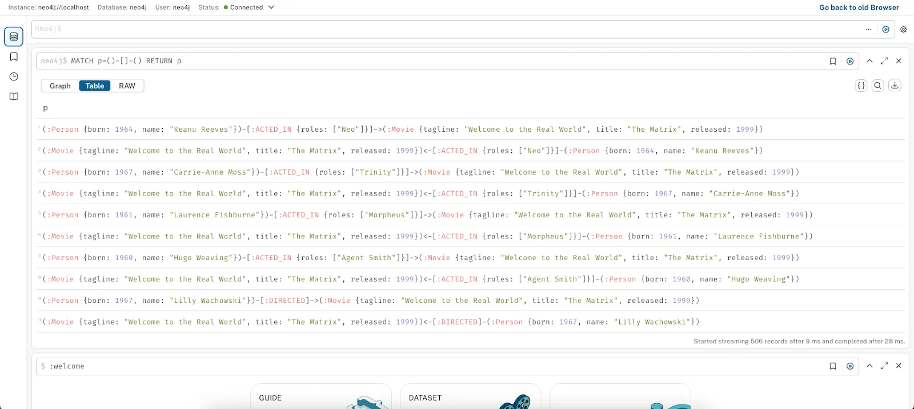The image size is (914, 409).
Task: Click the streaming 506 records status text
Action: (799, 341)
